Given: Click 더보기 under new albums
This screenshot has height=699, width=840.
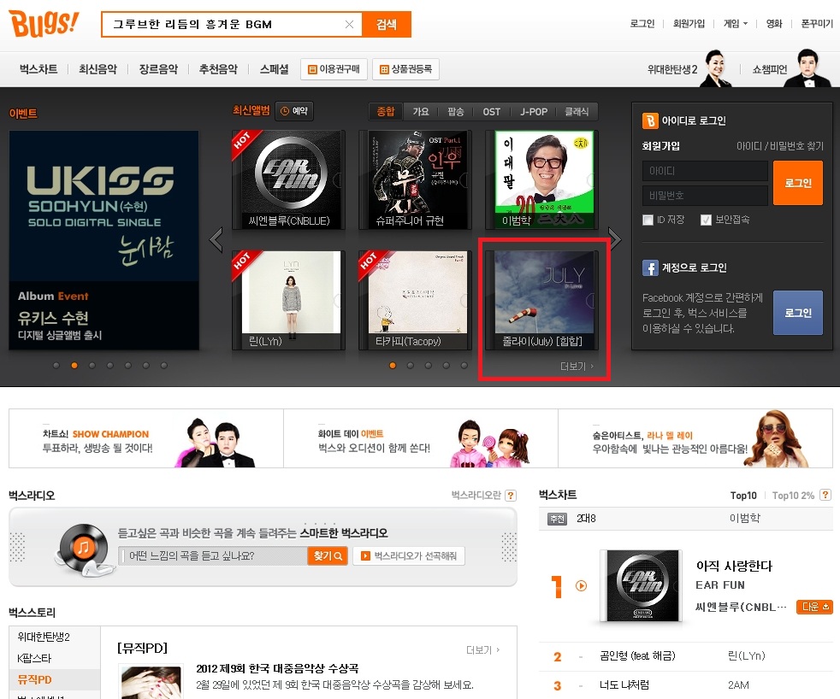Looking at the screenshot, I should coord(577,366).
